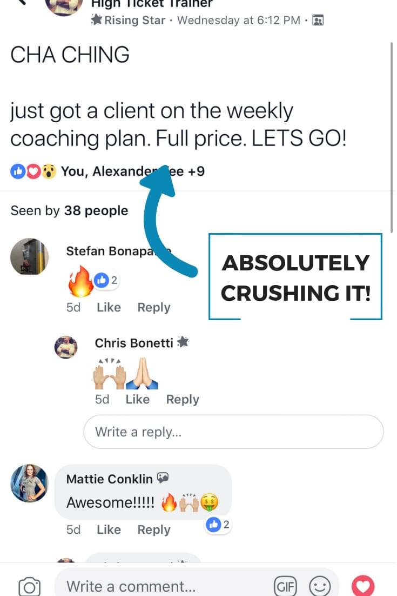397x596 pixels.
Task: Open the Seen by 38 people list
Action: [x=70, y=210]
